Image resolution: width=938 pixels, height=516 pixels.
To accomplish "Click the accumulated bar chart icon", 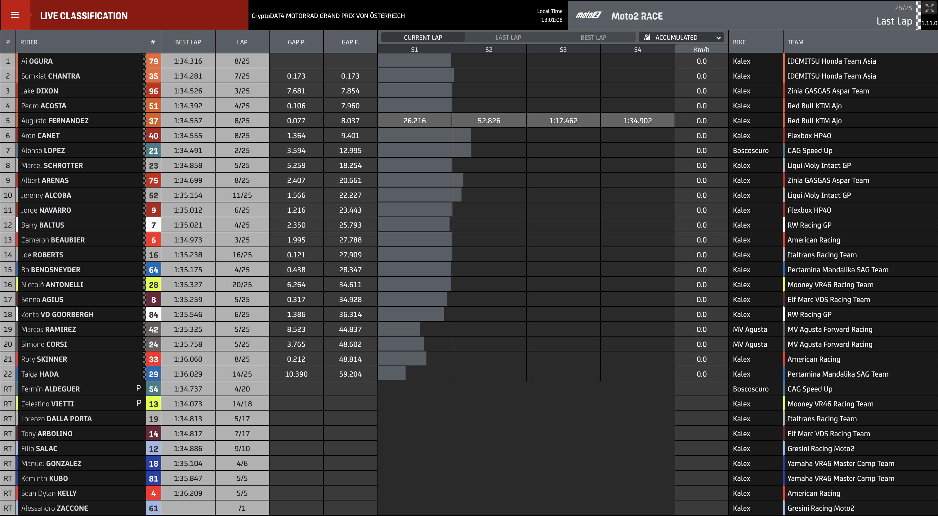I will [x=647, y=37].
